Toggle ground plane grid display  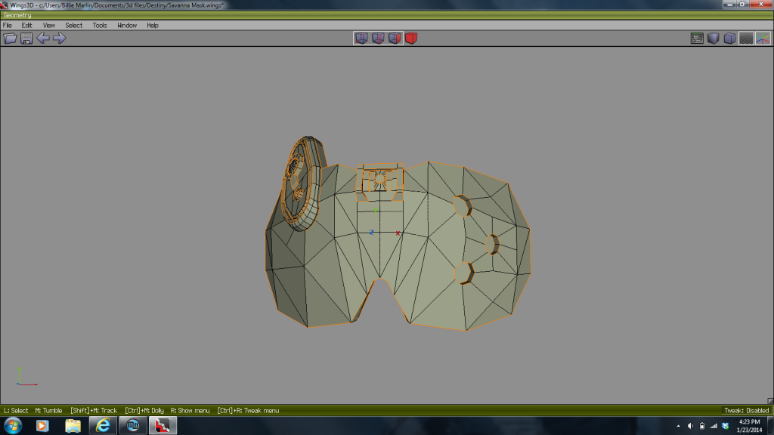(x=746, y=39)
